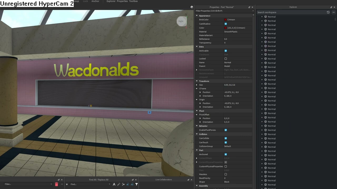Open the viewport settings gear
337x189 pixels.
pyautogui.click(x=192, y=7)
